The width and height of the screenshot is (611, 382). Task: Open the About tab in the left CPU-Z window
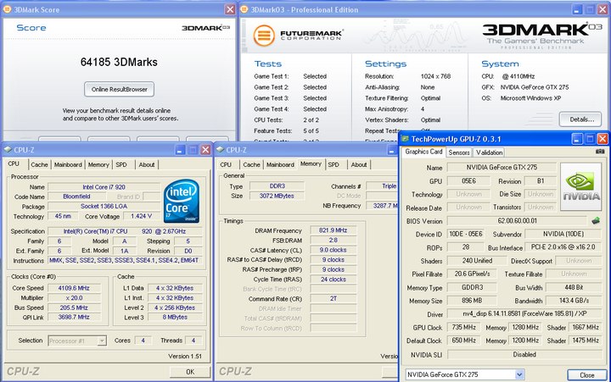[147, 164]
